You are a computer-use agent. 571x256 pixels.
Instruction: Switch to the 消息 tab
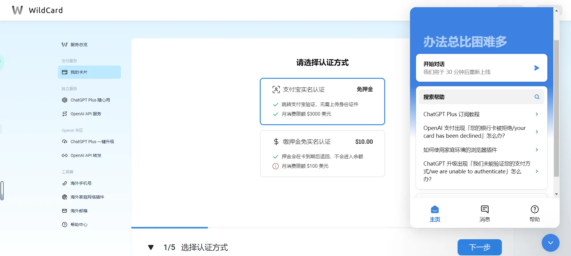pos(485,213)
